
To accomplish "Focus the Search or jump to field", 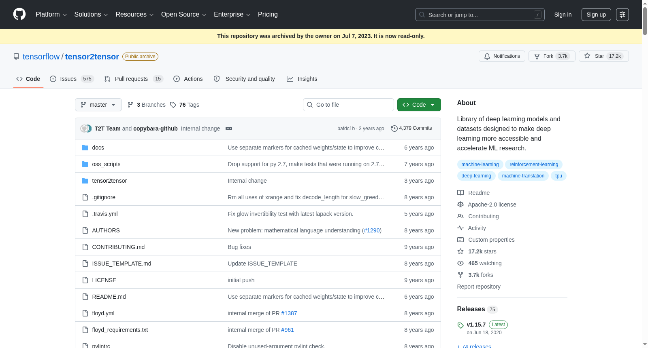I will point(480,15).
